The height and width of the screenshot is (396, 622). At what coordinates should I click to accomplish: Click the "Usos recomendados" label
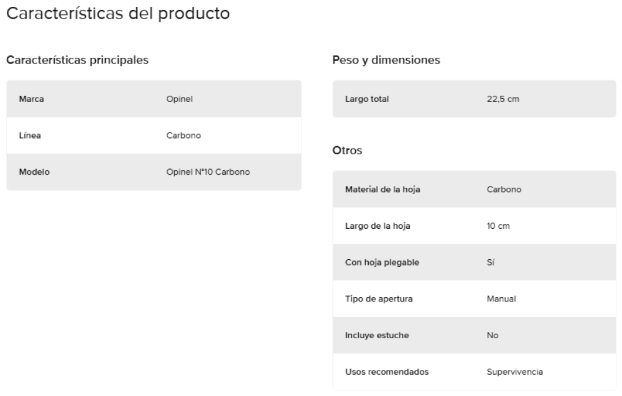[x=387, y=372]
